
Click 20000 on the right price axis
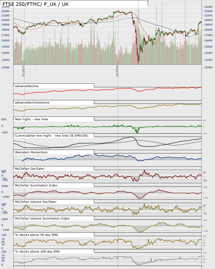[x=208, y=20]
